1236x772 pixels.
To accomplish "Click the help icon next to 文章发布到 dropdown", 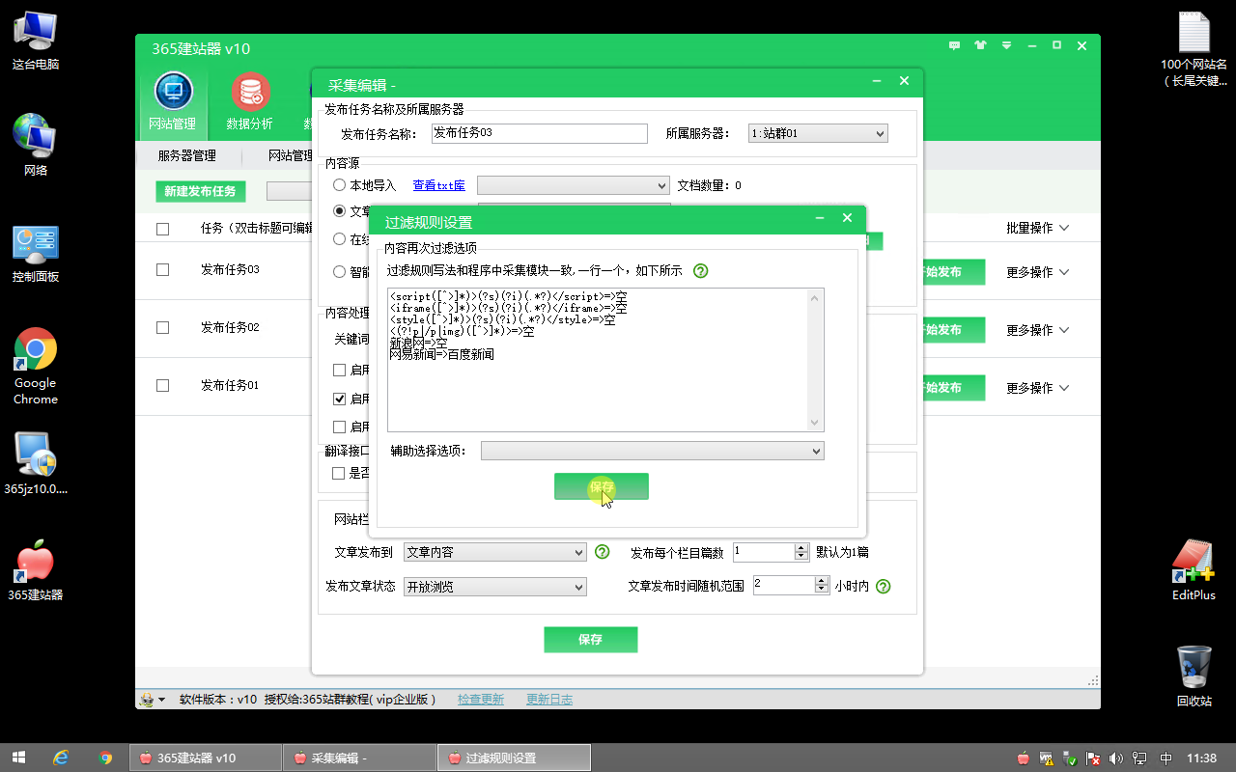I will (x=602, y=552).
